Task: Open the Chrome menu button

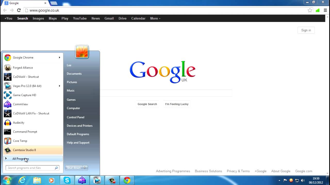Action: (x=325, y=10)
